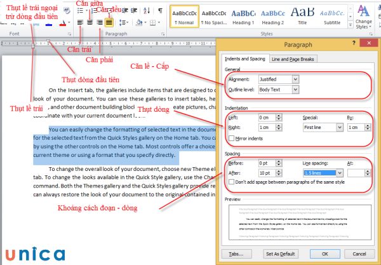
Task: Click the At spacing value field
Action: (x=356, y=173)
